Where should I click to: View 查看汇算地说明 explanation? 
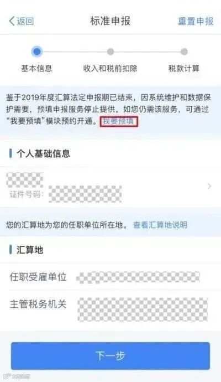click(160, 225)
